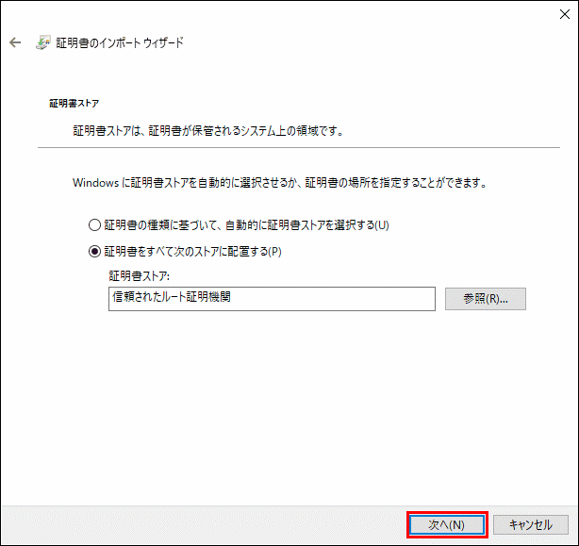Click the 証明書ストア text field
Image resolution: width=579 pixels, height=546 pixels.
click(x=272, y=299)
